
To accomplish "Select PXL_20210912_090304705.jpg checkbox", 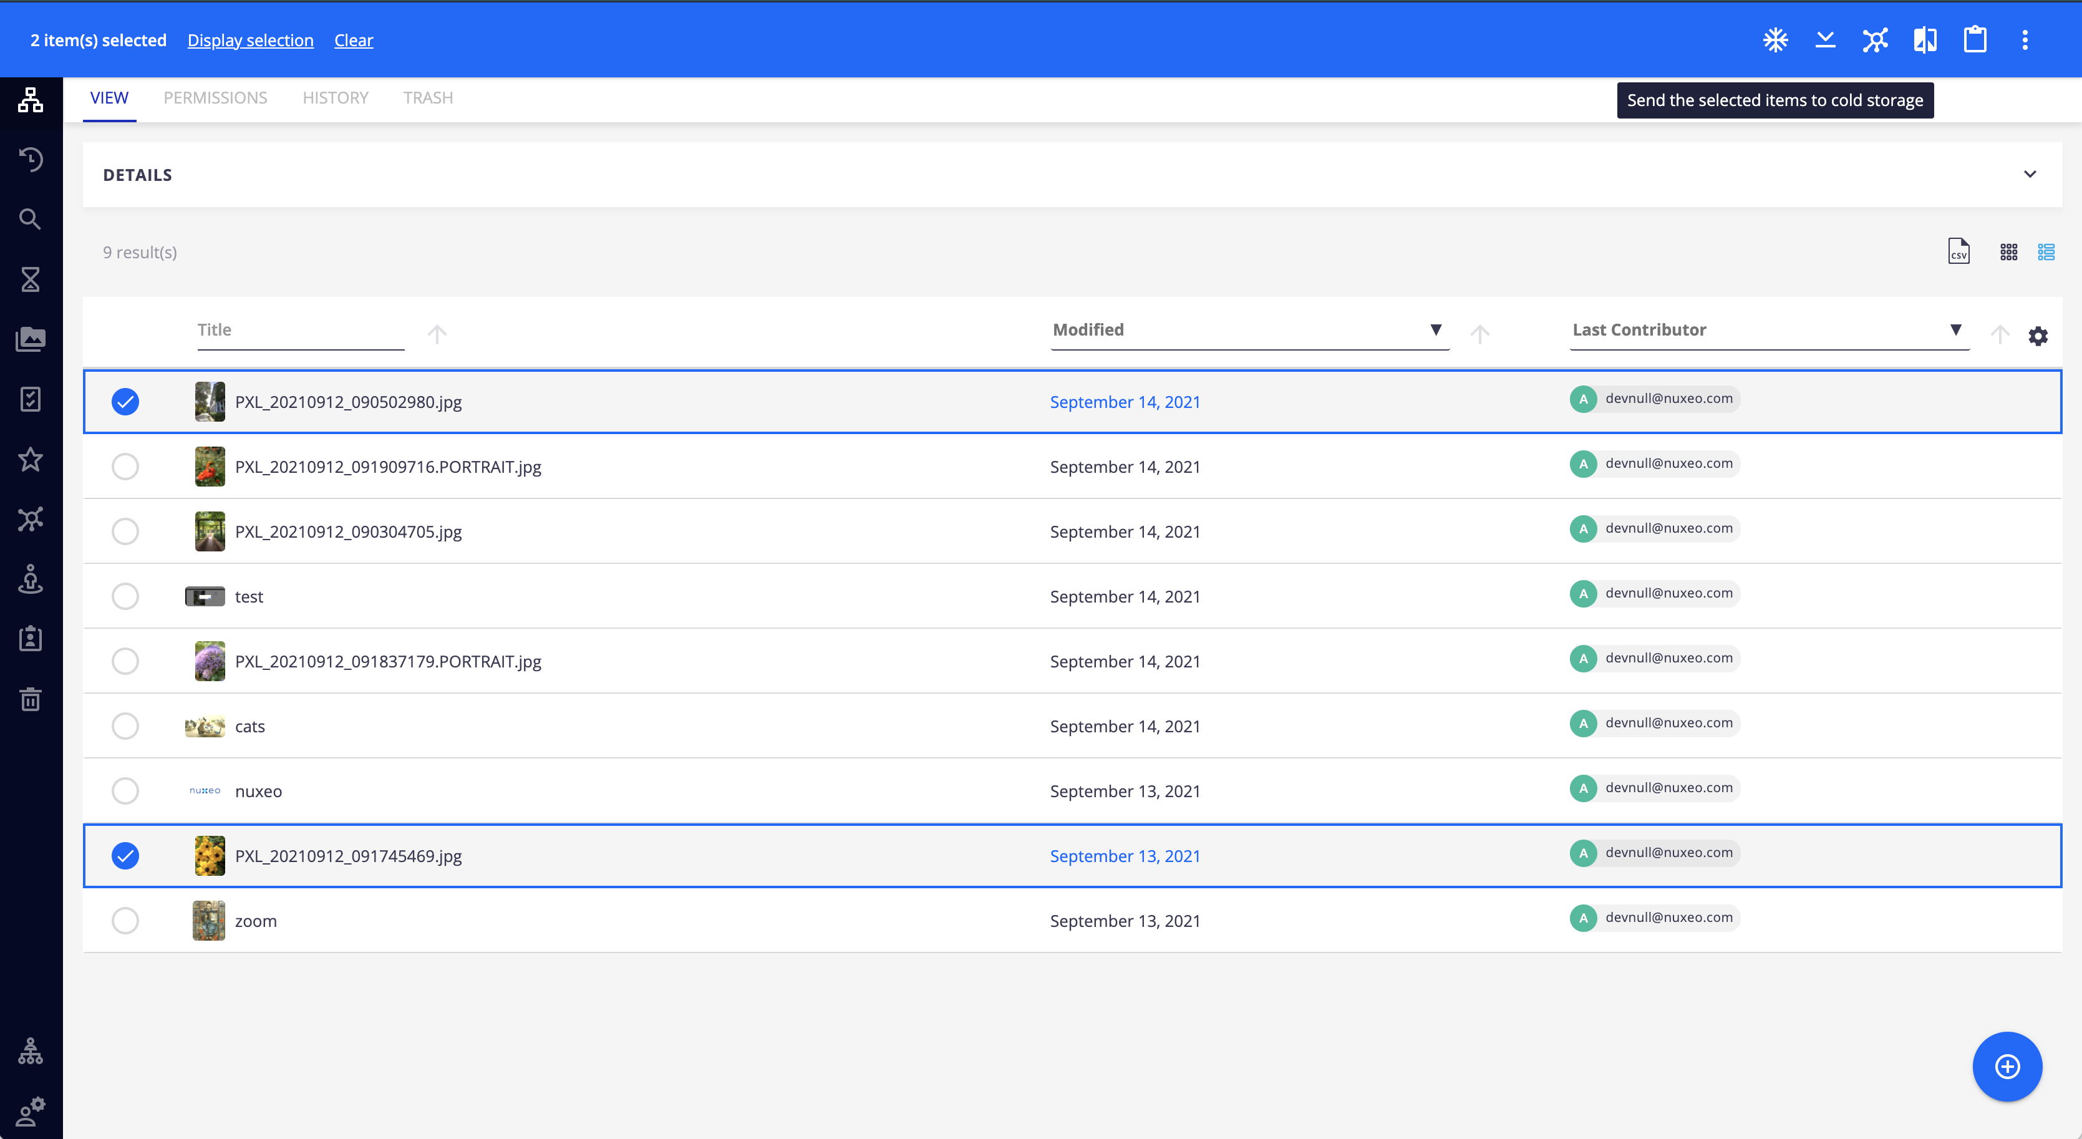I will click(x=125, y=531).
